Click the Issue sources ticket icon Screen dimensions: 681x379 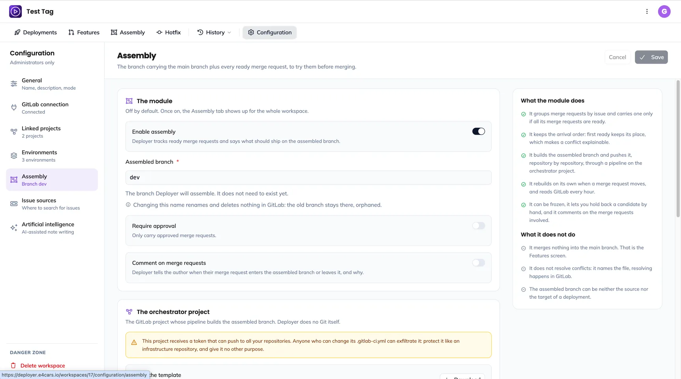[14, 204]
